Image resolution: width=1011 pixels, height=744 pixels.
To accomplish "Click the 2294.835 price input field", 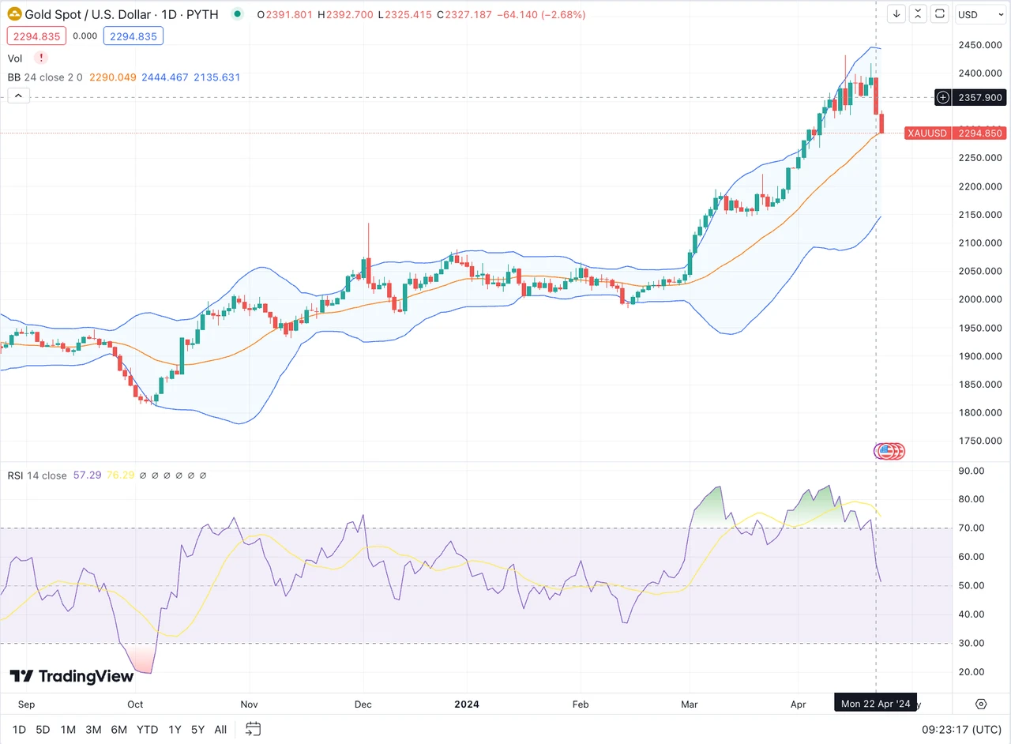I will click(x=36, y=36).
